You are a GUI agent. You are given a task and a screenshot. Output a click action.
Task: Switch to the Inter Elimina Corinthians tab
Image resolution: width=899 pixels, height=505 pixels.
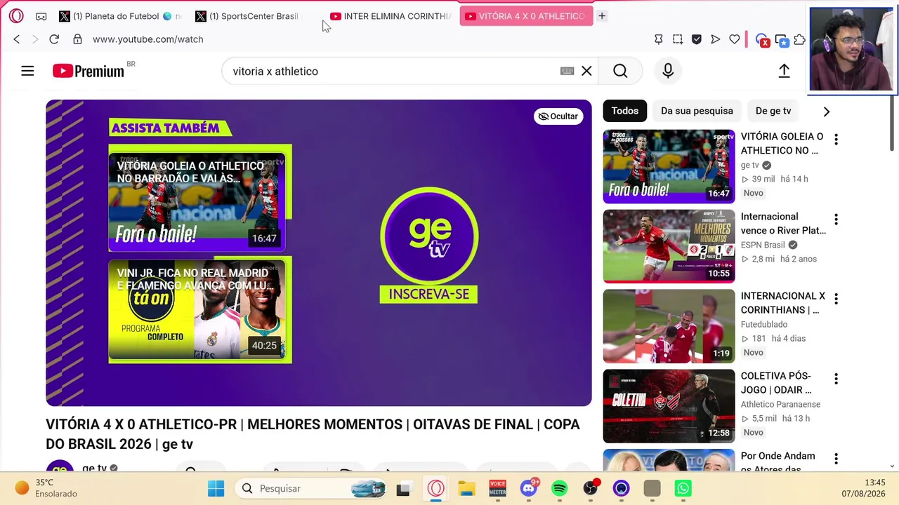(x=390, y=16)
